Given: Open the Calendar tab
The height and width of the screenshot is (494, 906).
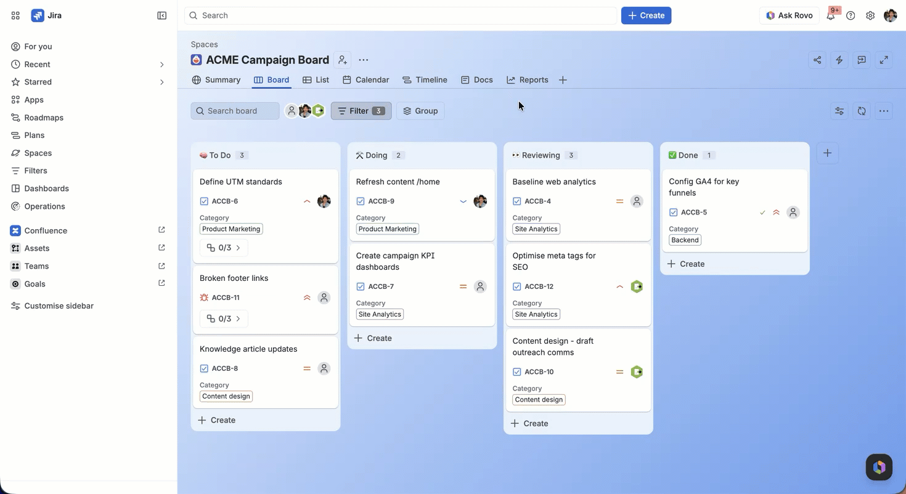Looking at the screenshot, I should point(366,80).
